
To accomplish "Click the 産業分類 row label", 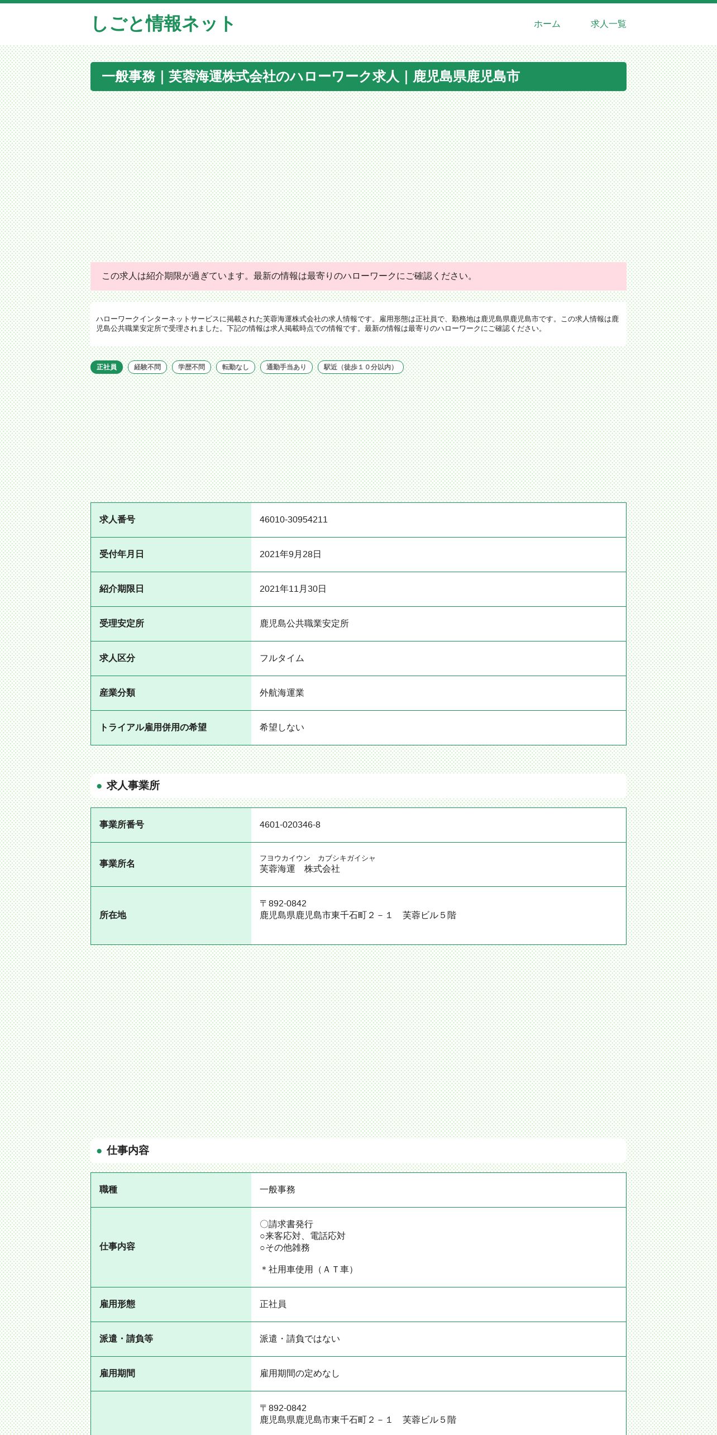I will (117, 693).
